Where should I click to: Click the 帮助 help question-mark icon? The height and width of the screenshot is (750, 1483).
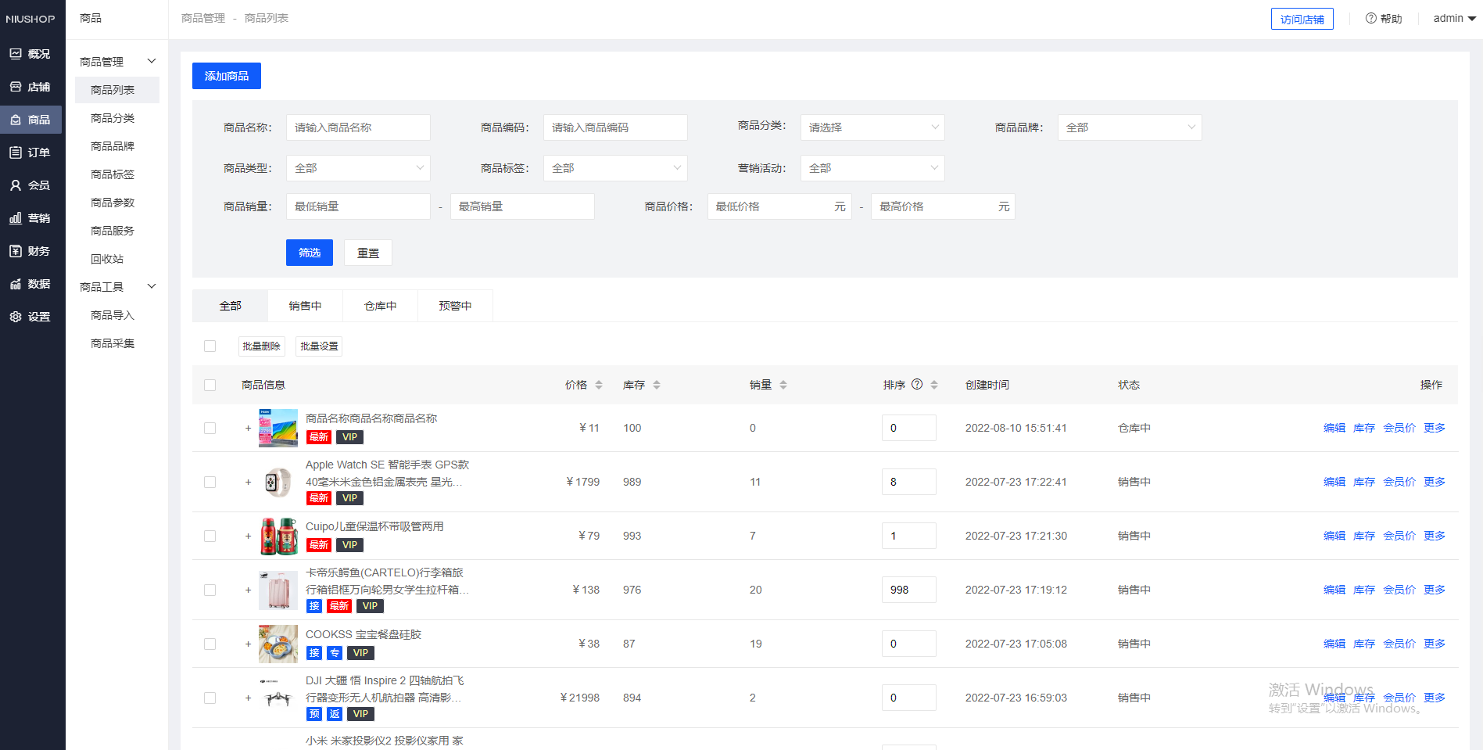(1370, 18)
